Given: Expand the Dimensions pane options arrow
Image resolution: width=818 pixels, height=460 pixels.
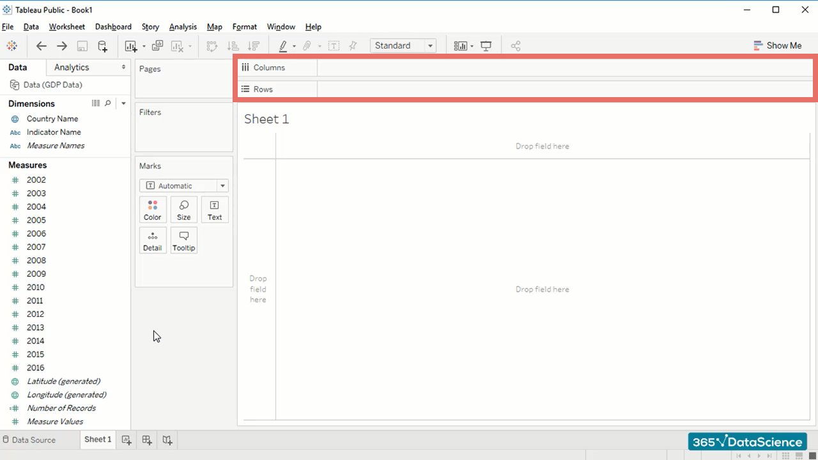Looking at the screenshot, I should pos(123,103).
